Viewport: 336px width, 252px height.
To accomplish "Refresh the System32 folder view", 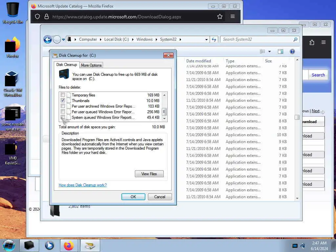I will 214,39.
